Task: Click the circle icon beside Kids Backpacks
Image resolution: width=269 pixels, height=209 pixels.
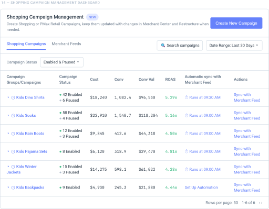Action: coord(13,188)
